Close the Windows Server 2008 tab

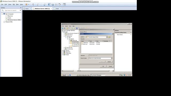(x=51, y=9)
